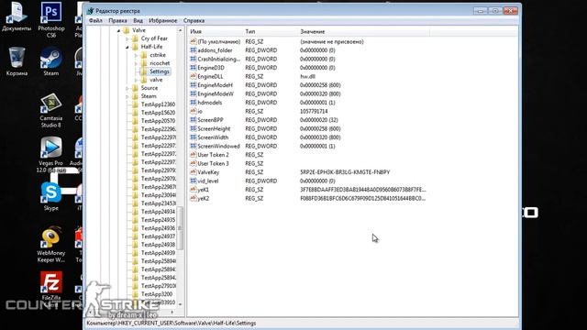
Task: Open the Photoshop CS6 desktop shortcut
Action: (x=51, y=19)
